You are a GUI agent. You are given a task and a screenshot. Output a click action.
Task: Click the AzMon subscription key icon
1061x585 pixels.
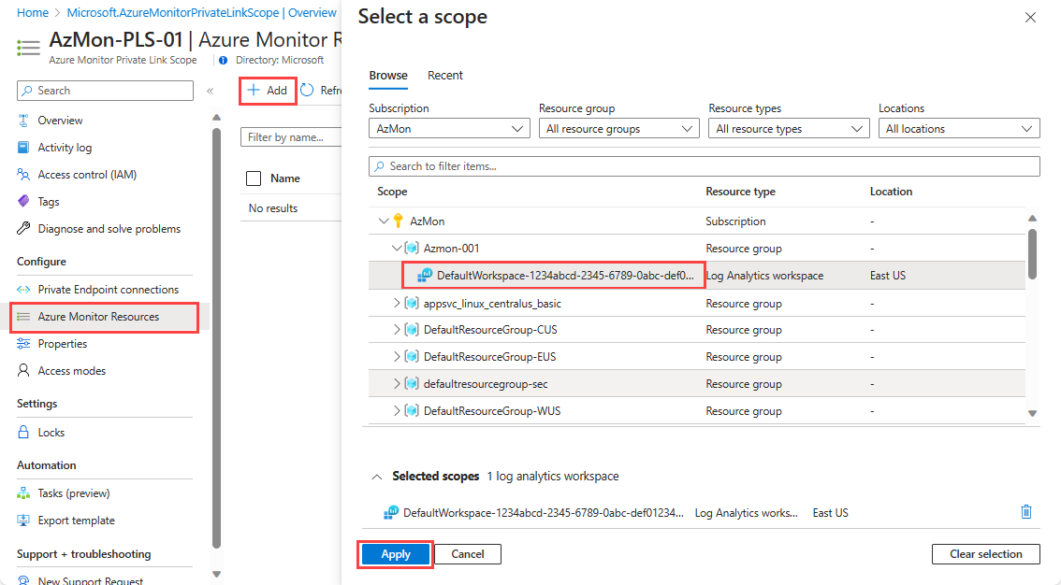coord(398,221)
